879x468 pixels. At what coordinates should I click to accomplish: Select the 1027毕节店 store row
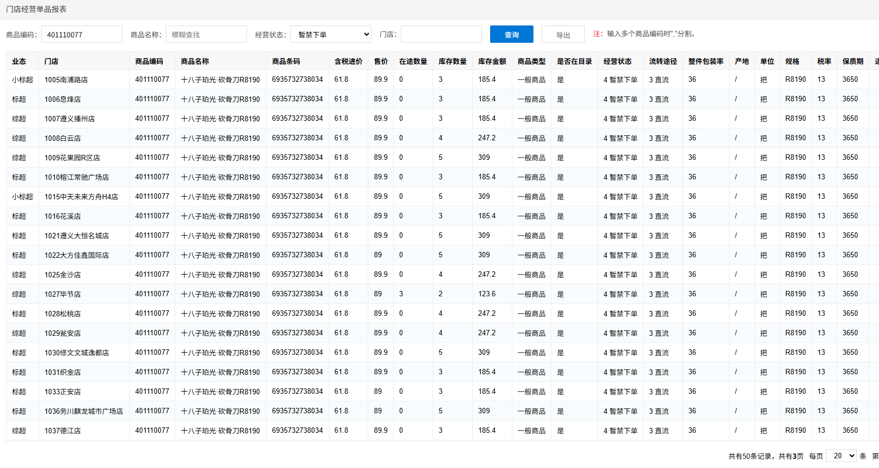pos(62,294)
